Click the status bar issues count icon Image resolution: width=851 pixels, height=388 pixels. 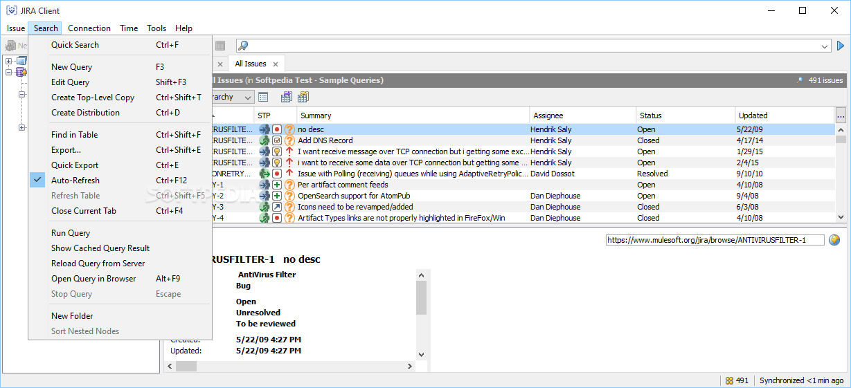(x=729, y=380)
